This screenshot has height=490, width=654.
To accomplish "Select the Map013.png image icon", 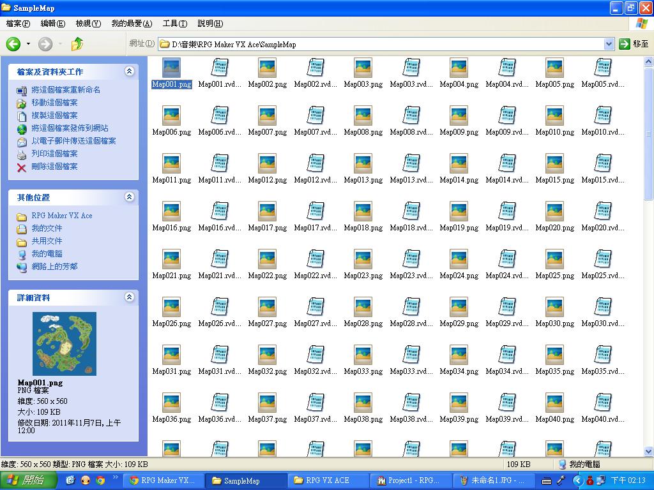I will click(x=363, y=163).
